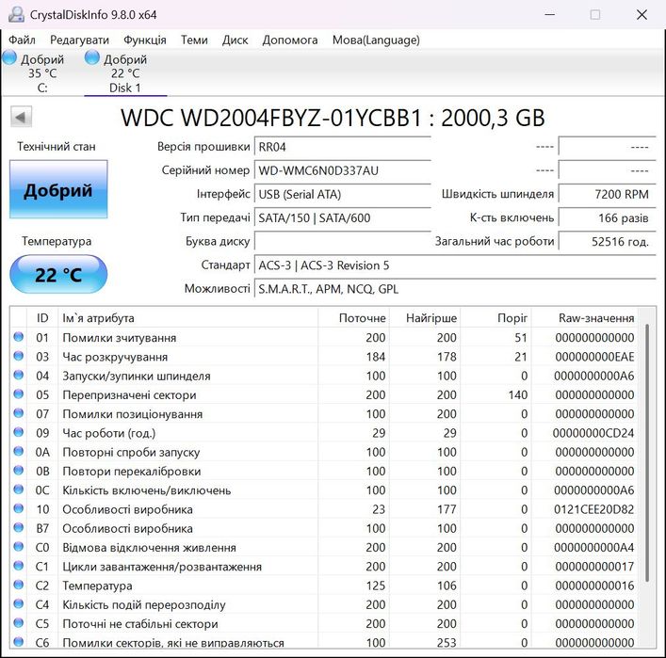Image resolution: width=666 pixels, height=658 pixels.
Task: Click status dot of attribute C0 row
Action: (x=18, y=547)
